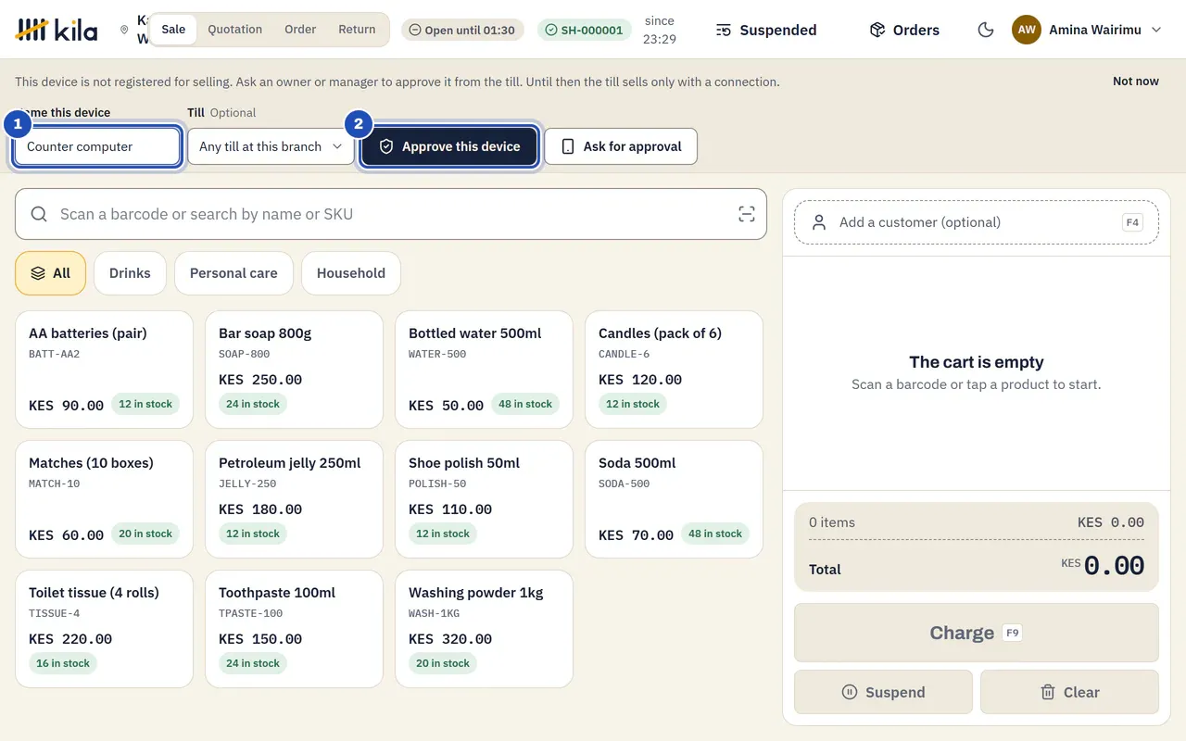
Task: Add Bar soap 800g to cart
Action: pos(295,370)
